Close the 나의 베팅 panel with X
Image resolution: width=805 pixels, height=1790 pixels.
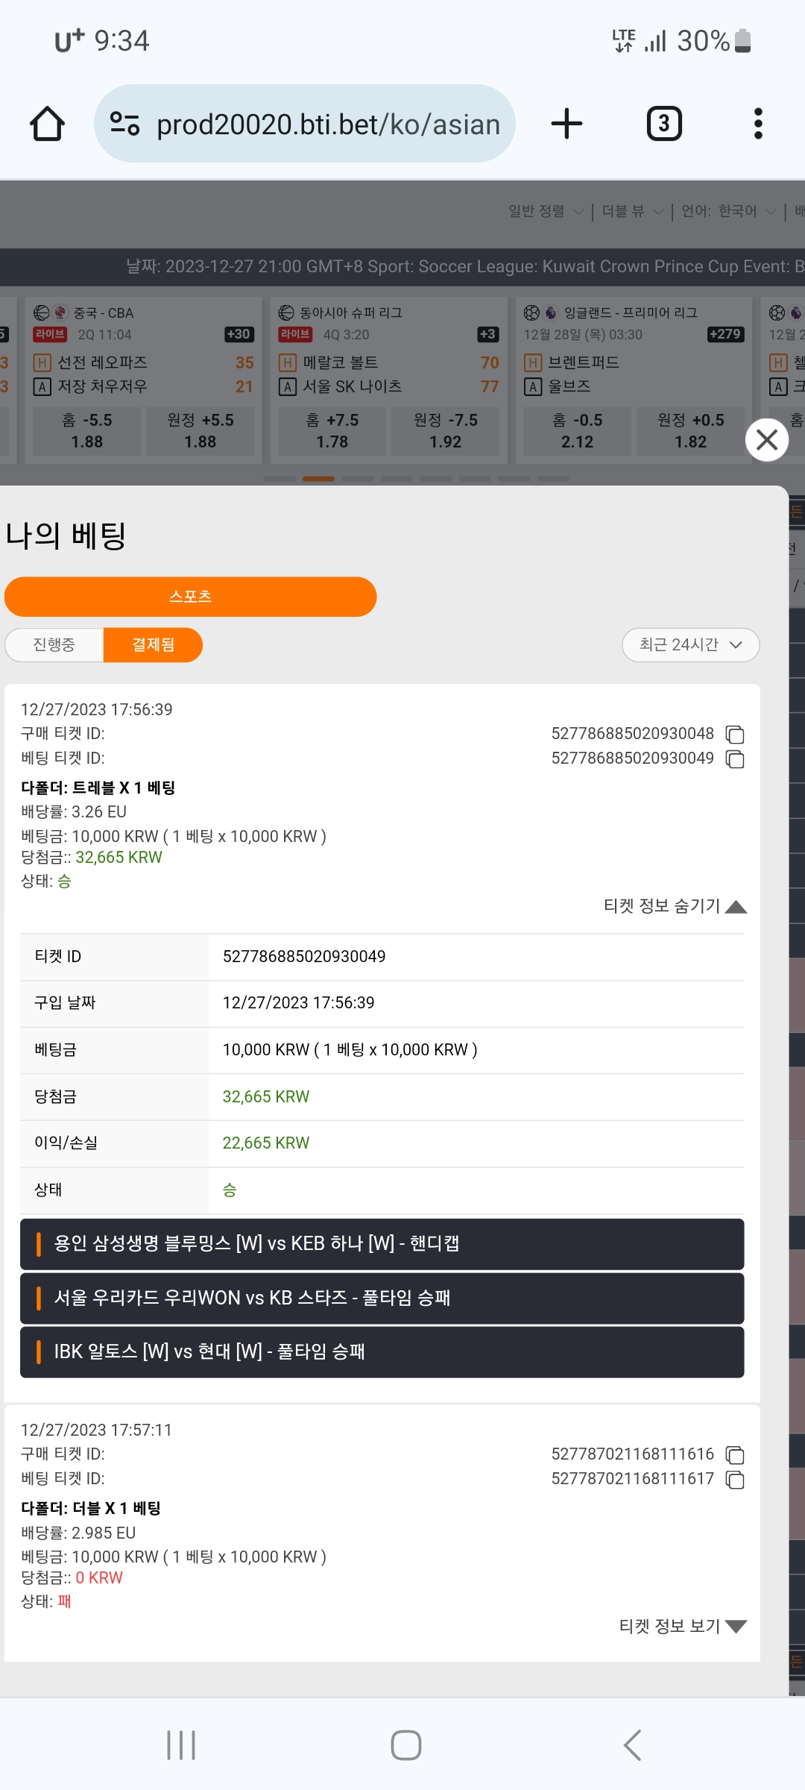pos(767,440)
